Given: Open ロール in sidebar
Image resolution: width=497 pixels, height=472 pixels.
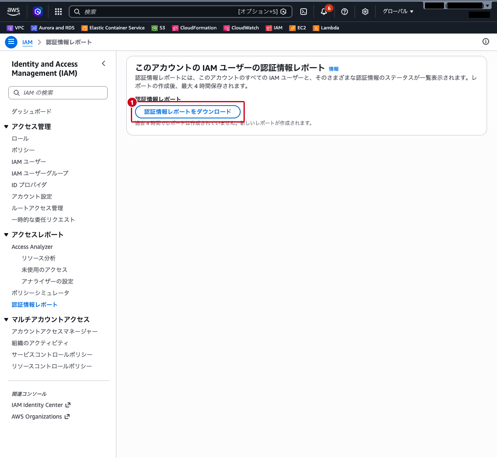Looking at the screenshot, I should click(20, 138).
